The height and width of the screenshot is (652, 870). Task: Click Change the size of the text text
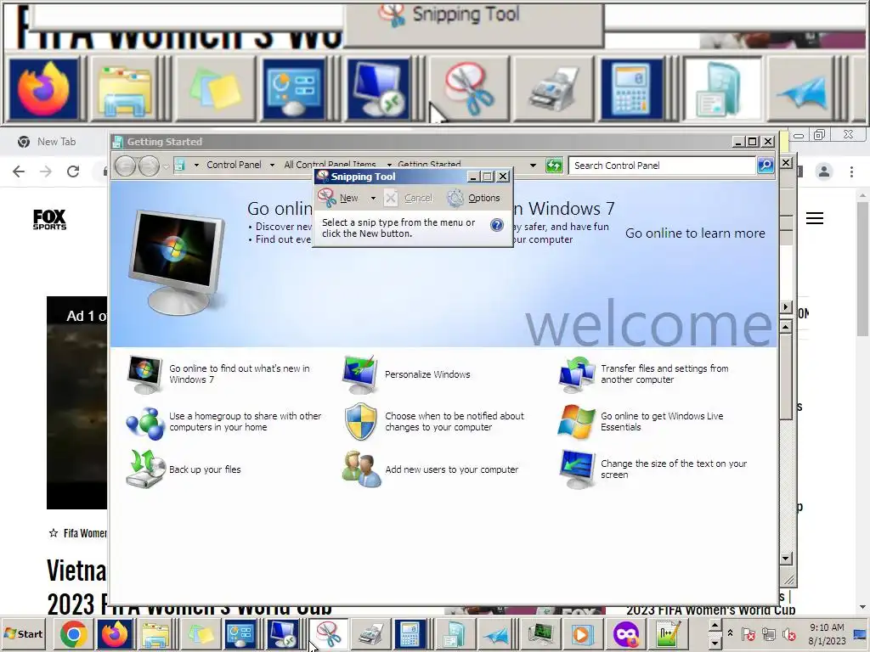674,469
